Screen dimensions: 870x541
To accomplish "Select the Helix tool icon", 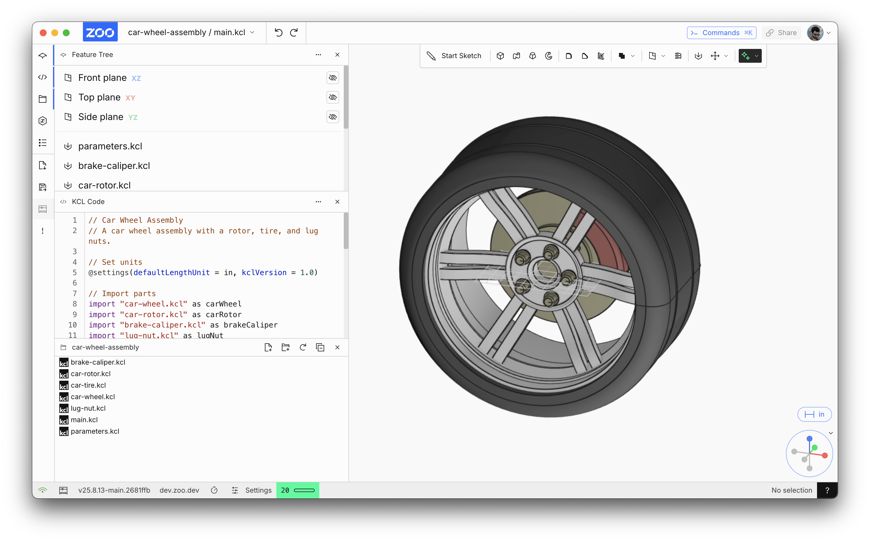I will 678,56.
